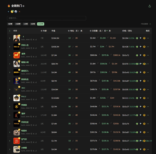156x154 pixels.
Task: Sort by 市值 column header
Action: (x=53, y=31)
